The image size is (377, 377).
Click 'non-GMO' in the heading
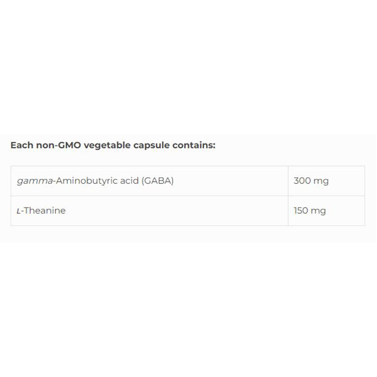(x=58, y=145)
